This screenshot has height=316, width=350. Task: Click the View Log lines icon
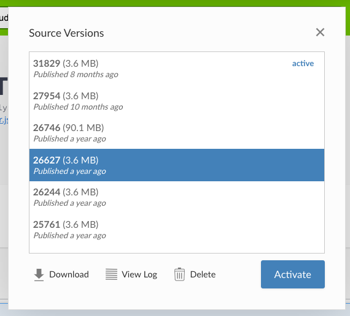pyautogui.click(x=111, y=274)
